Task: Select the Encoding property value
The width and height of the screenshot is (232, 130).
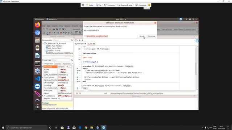Action: [x=65, y=85]
